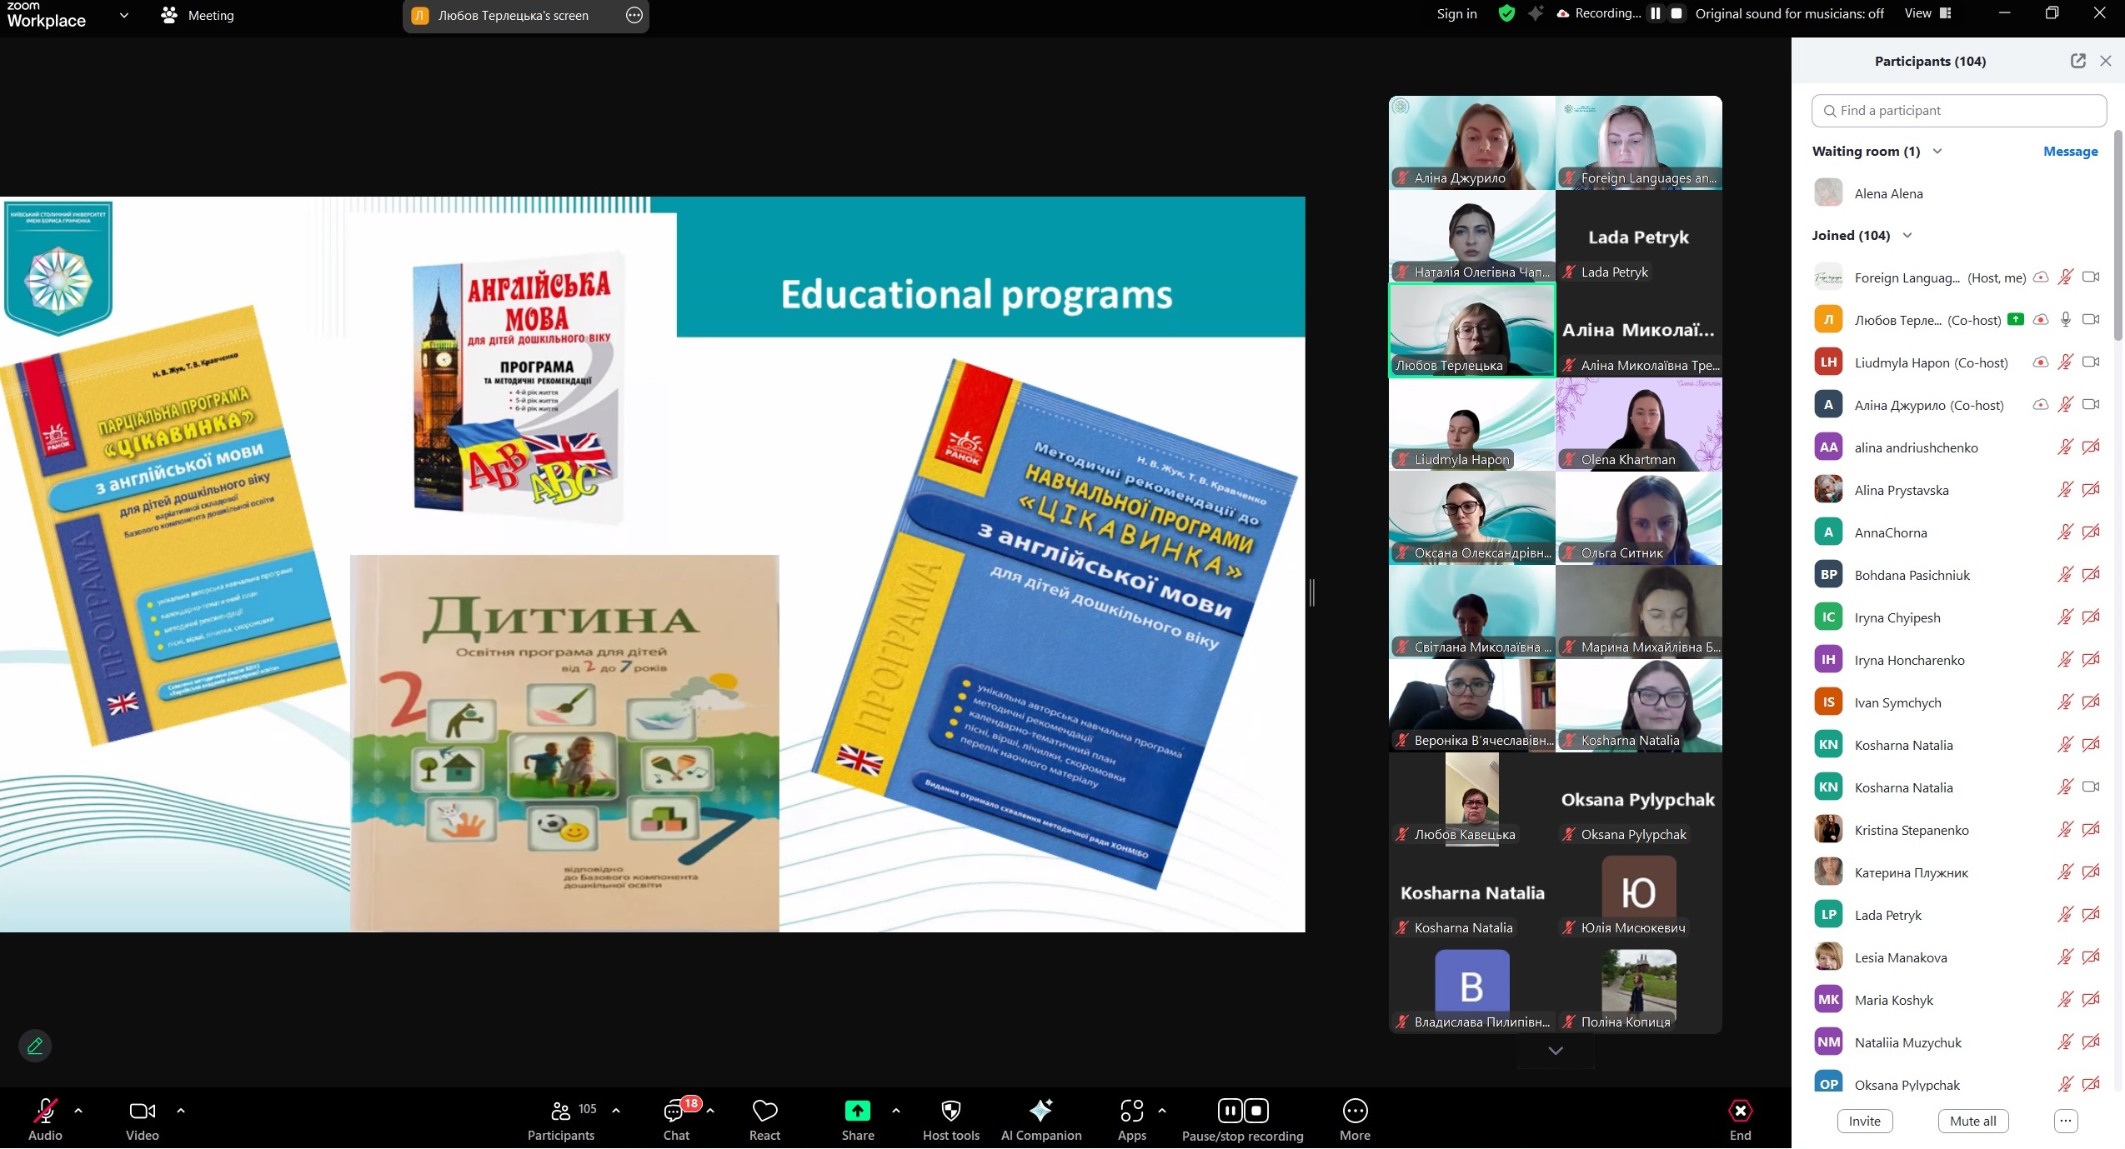Expand more video thumbnails with down chevron

(x=1555, y=1051)
